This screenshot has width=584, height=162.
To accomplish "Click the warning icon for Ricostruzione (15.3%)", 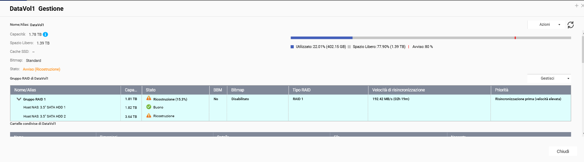I will [x=149, y=98].
